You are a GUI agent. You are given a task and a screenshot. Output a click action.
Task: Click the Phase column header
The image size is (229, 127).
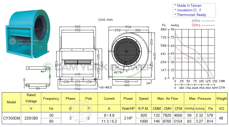(70, 98)
